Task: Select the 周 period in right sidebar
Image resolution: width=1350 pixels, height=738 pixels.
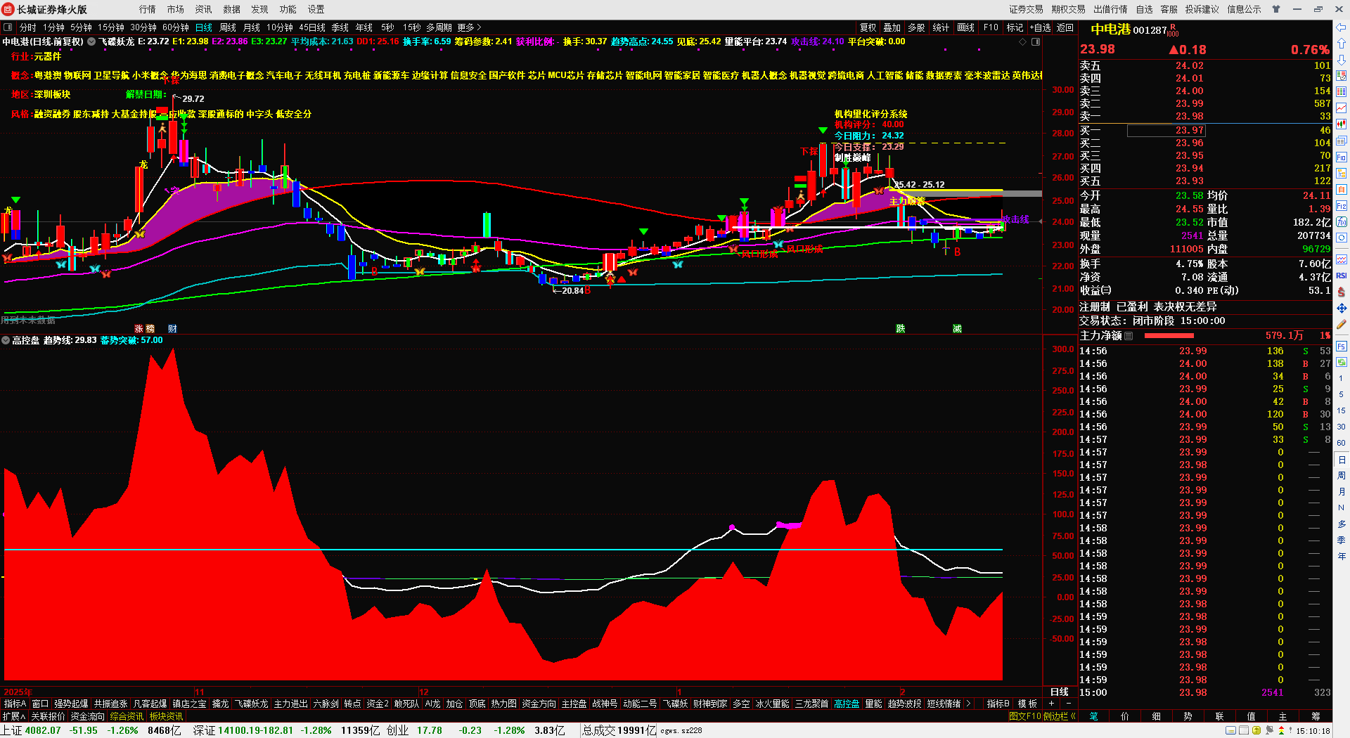Action: pos(1342,476)
